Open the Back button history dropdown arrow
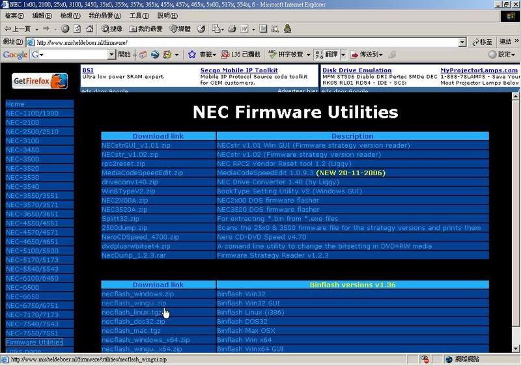The image size is (521, 366). (36, 29)
